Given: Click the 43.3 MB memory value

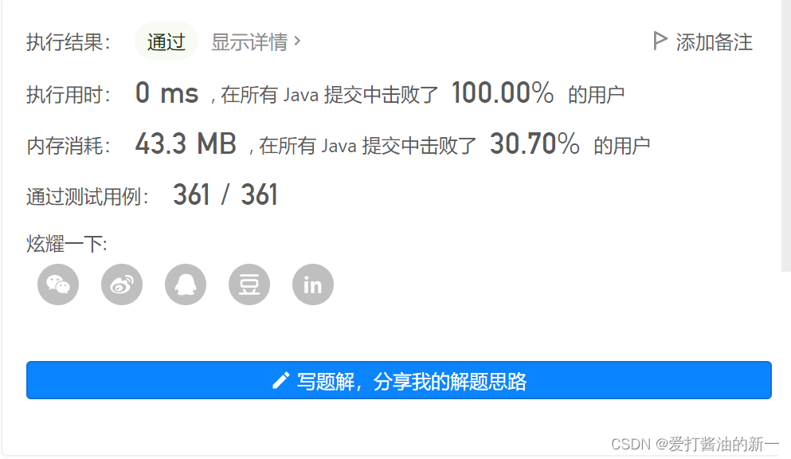Looking at the screenshot, I should tap(186, 144).
